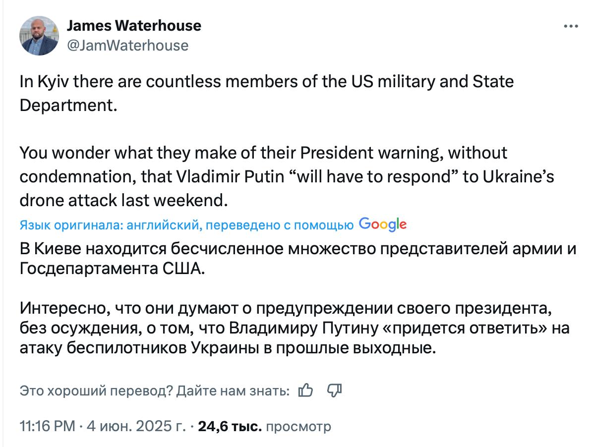Viewport: 594px width, 447px height.
Task: Click the thumbs-down translation feedback icon
Action: [x=335, y=391]
